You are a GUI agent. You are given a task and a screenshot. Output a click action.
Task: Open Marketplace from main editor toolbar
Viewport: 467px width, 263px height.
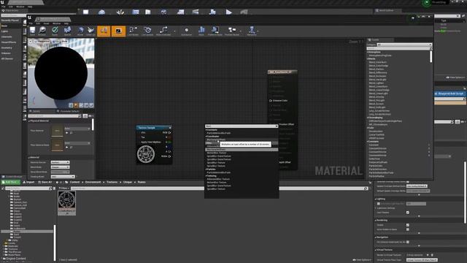point(147,12)
